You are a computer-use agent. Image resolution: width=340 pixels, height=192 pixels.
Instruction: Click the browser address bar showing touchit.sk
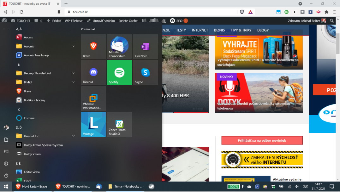(152, 12)
